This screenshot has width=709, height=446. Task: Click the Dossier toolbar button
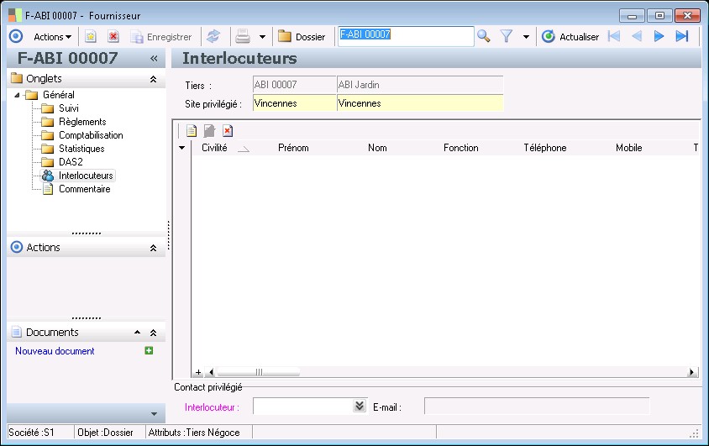pos(302,36)
